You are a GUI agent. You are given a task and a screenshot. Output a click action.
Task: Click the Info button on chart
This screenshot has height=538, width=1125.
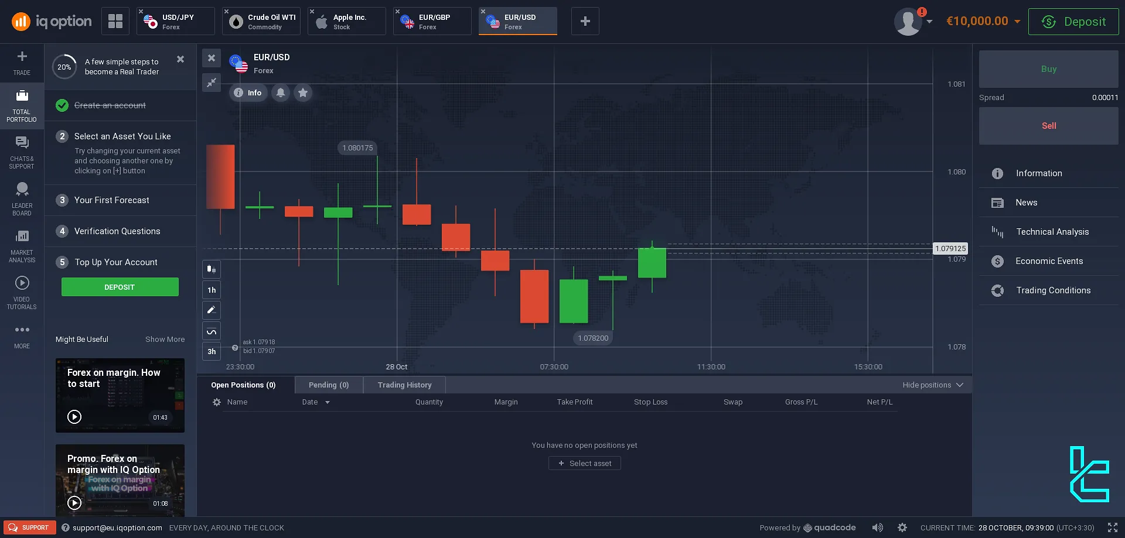pos(248,92)
